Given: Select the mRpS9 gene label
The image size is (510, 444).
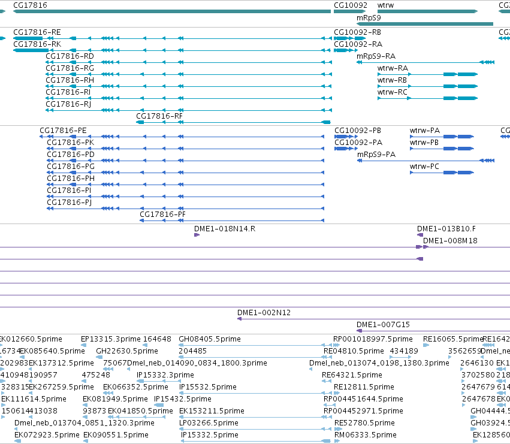Looking at the screenshot, I should [x=369, y=18].
